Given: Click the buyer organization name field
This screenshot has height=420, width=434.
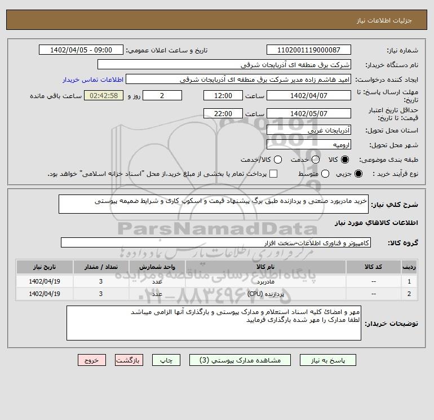Looking at the screenshot, I should click(x=224, y=65).
